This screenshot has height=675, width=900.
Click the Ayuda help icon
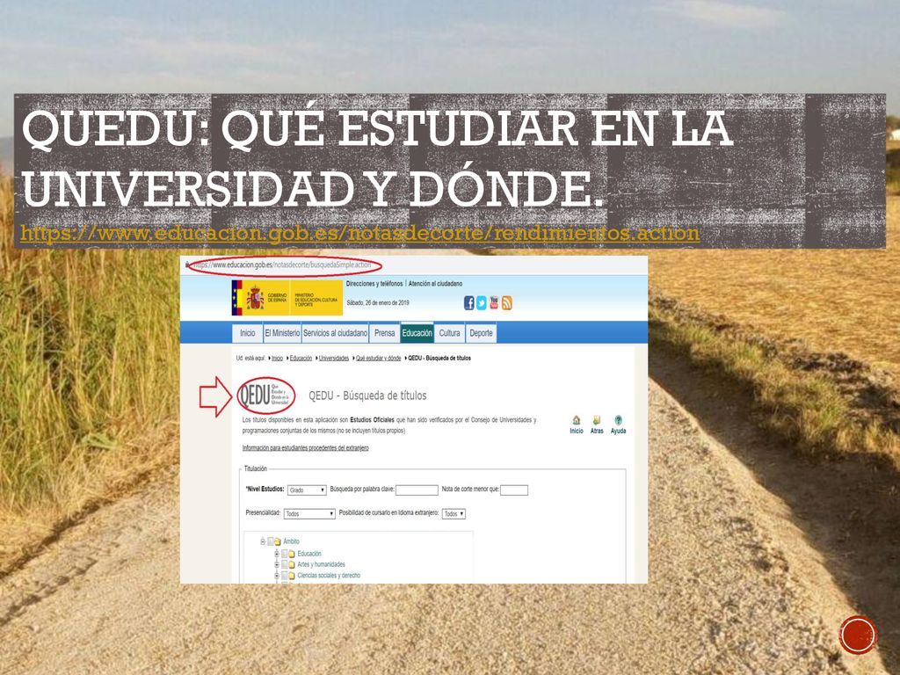618,420
